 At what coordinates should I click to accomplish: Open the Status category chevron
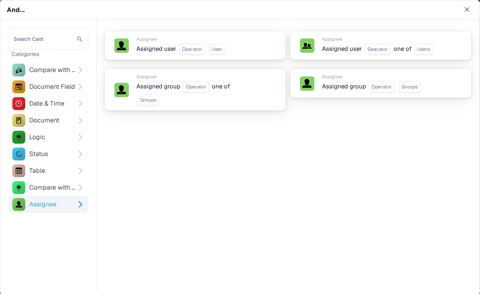pyautogui.click(x=80, y=154)
